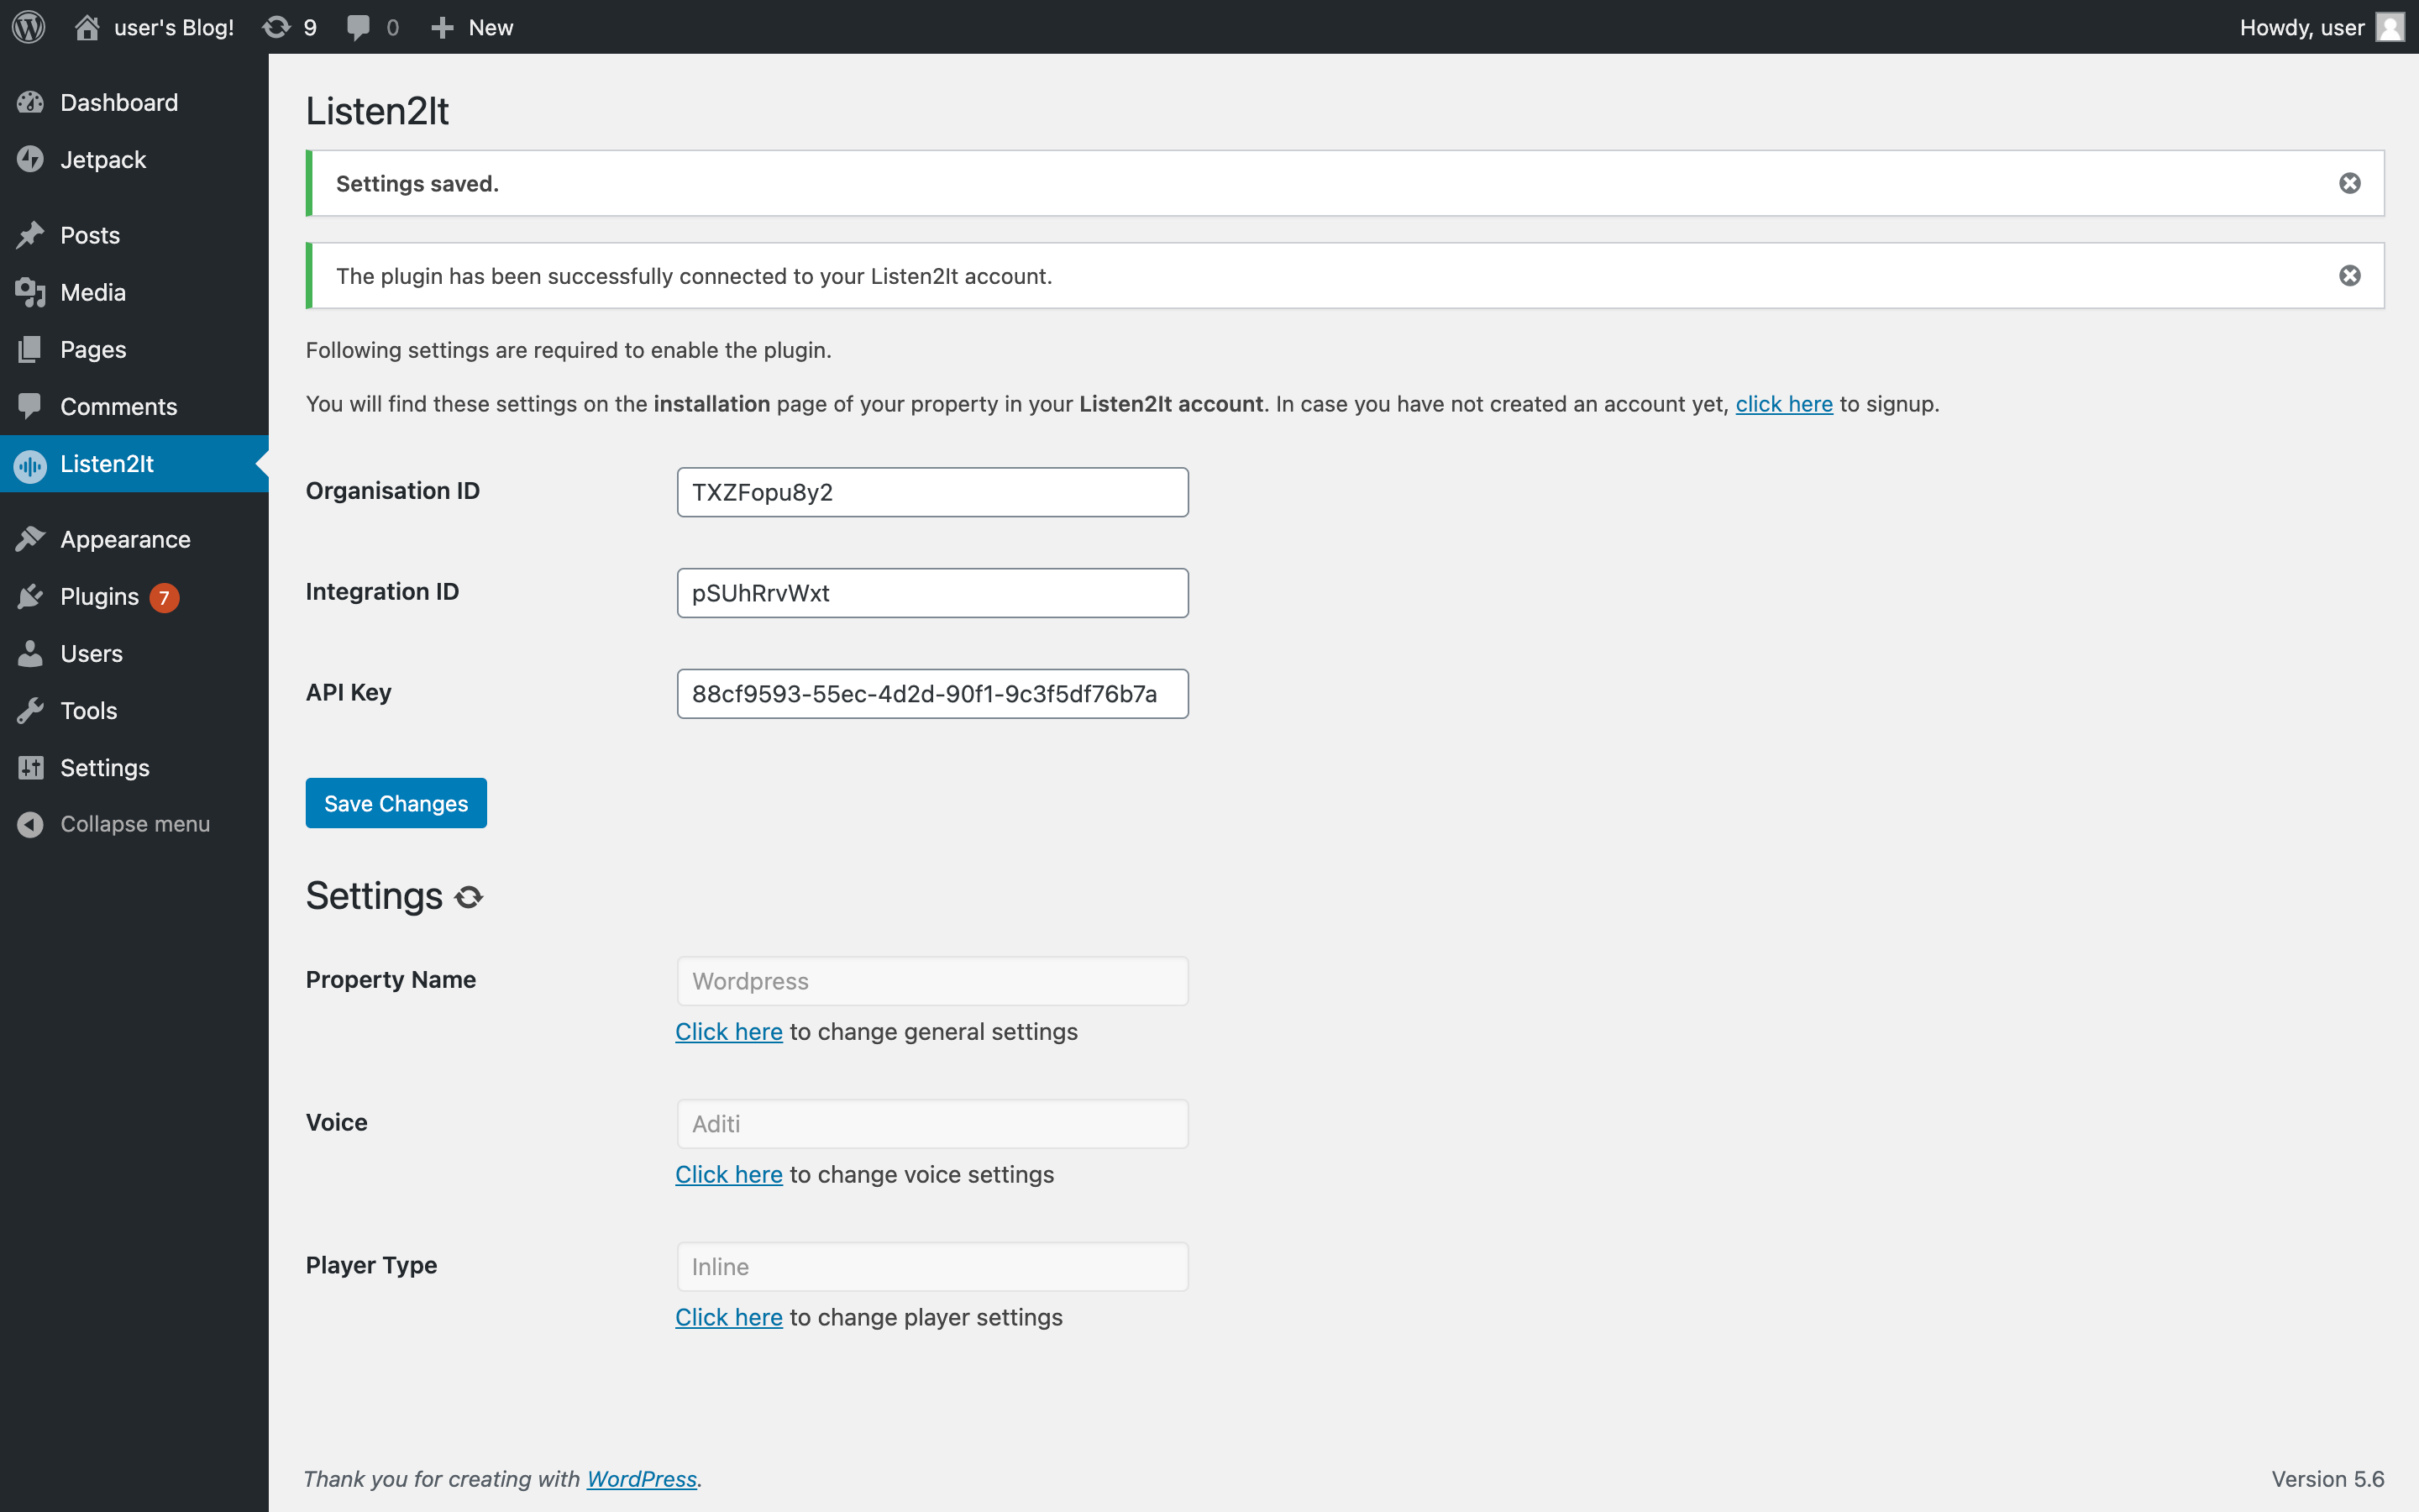Image resolution: width=2419 pixels, height=1512 pixels.
Task: Click the Listen2It sidebar icon
Action: [29, 464]
